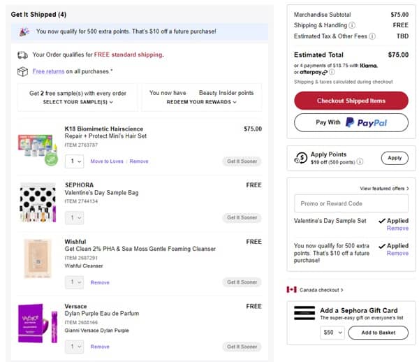Click the Apply Points info icon
The width and height of the screenshot is (419, 362).
(360, 161)
